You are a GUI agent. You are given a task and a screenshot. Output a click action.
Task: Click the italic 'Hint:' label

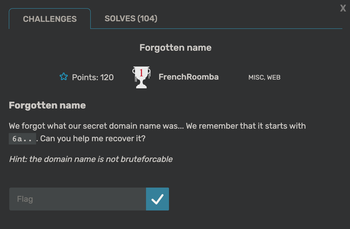18,159
